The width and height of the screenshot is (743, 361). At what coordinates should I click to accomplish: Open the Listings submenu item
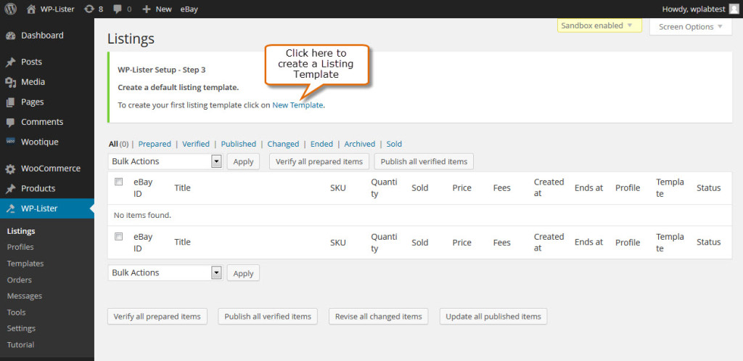(21, 232)
